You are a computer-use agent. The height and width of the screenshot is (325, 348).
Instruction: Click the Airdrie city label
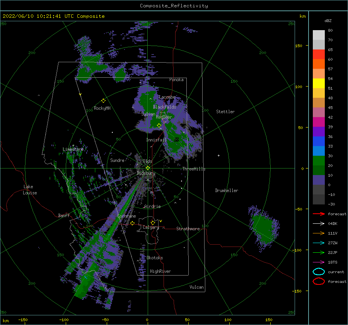152,206
